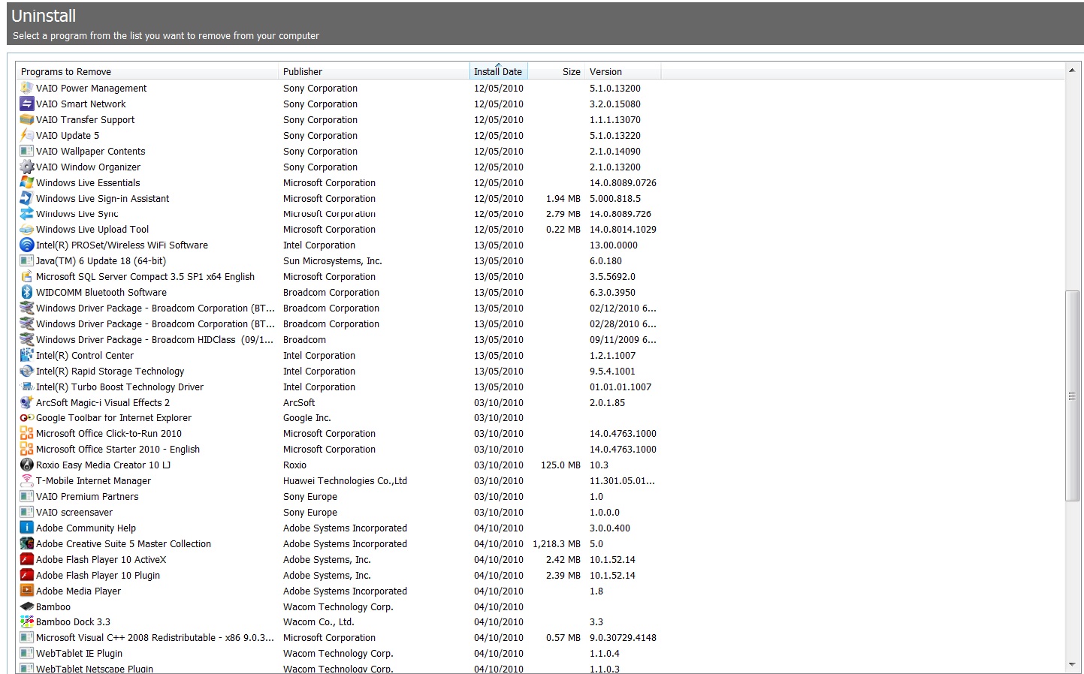Click the Google Toolbar for Internet Explorer icon
Image resolution: width=1084 pixels, height=674 pixels.
pyautogui.click(x=26, y=417)
